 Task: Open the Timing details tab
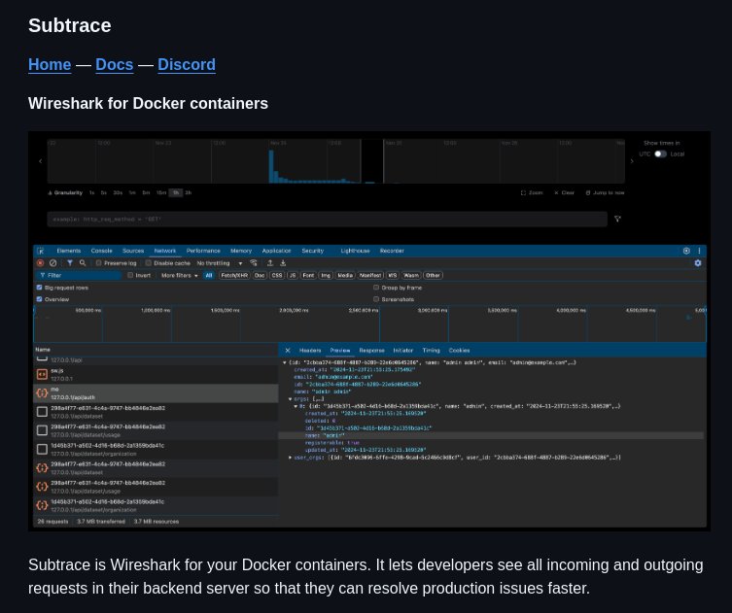432,351
